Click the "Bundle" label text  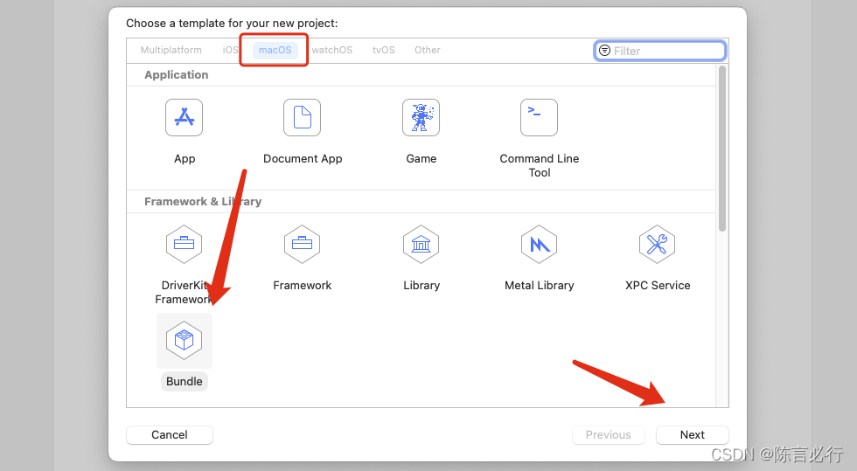coord(185,381)
